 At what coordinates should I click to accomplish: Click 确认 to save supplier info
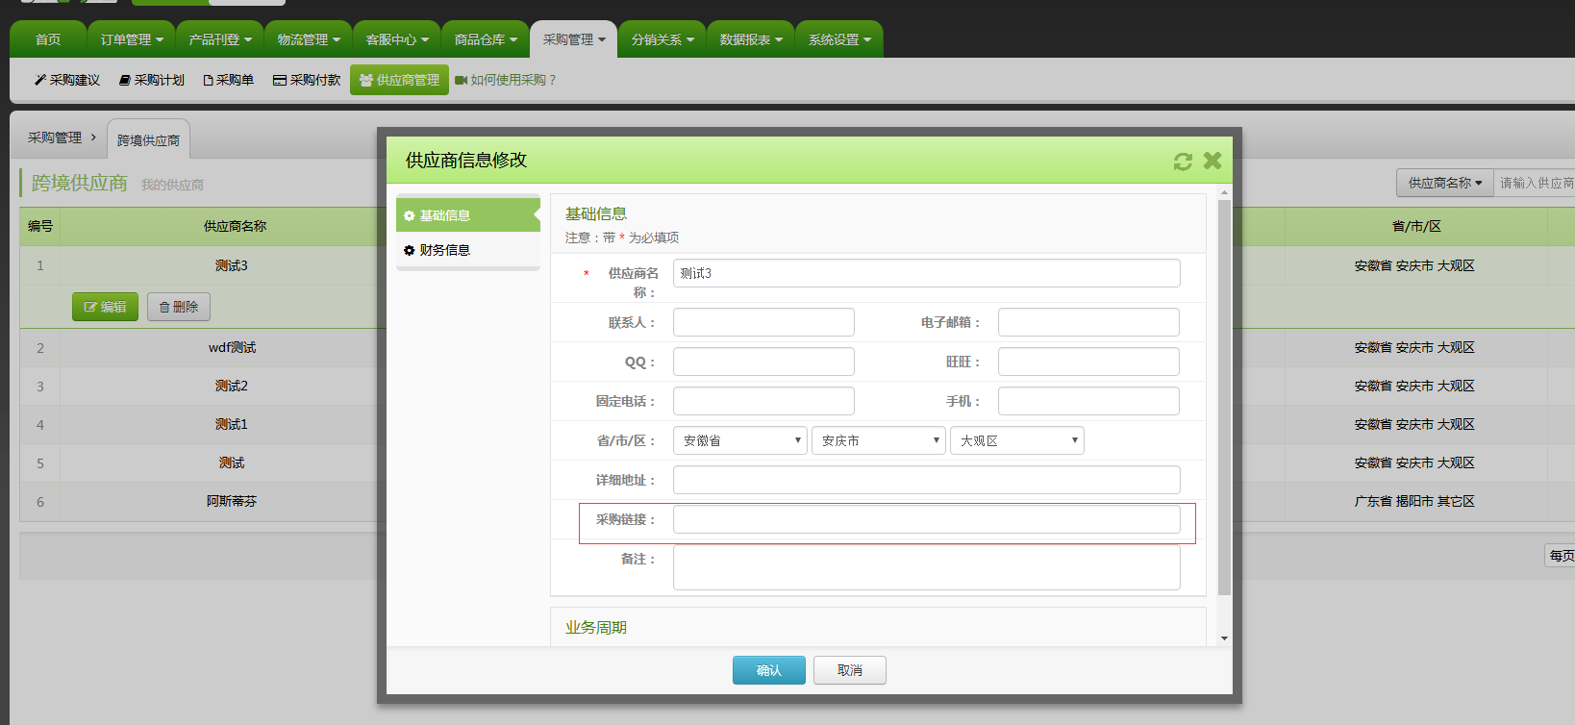769,670
